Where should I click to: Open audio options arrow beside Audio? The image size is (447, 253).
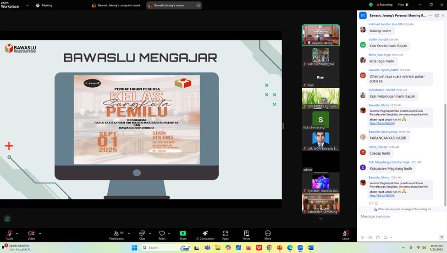pyautogui.click(x=17, y=233)
